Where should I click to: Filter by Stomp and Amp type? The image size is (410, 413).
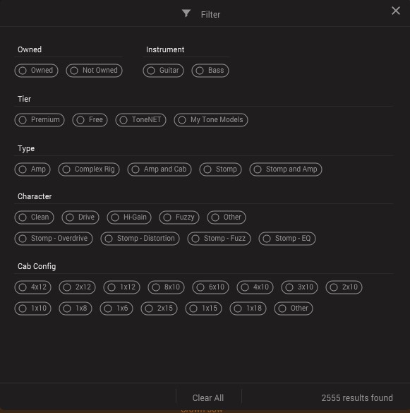286,169
